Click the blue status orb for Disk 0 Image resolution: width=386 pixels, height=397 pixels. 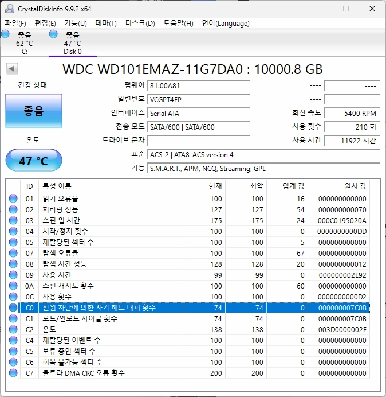(x=53, y=34)
